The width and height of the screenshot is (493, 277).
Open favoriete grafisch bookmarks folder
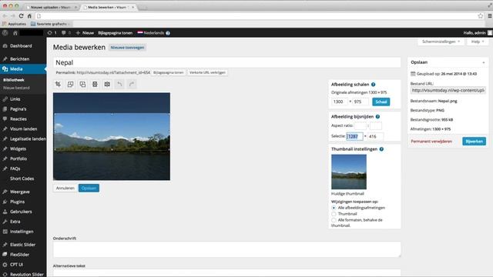pyautogui.click(x=50, y=24)
